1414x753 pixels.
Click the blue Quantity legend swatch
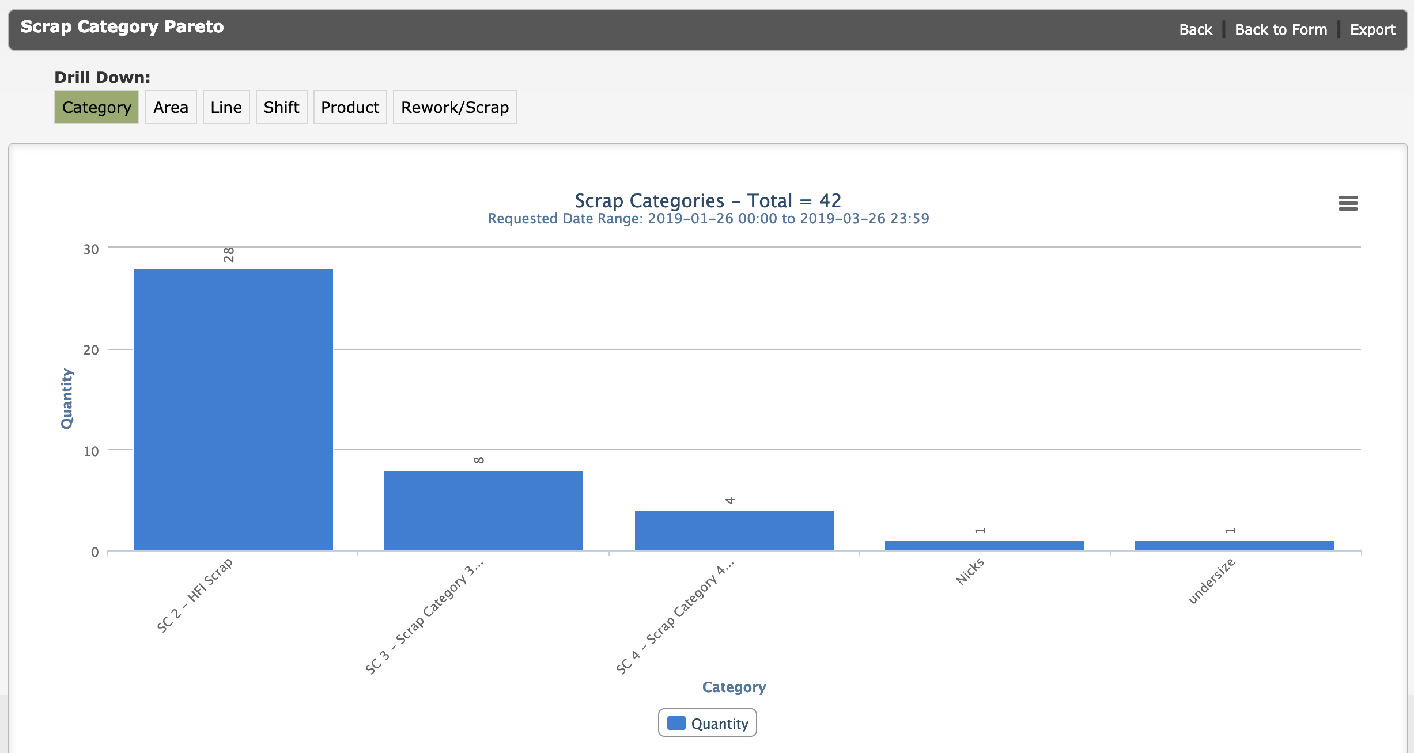pos(676,723)
